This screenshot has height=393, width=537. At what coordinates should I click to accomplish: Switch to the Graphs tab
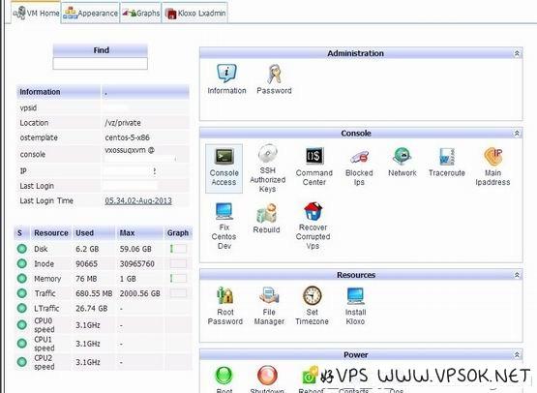tap(141, 13)
